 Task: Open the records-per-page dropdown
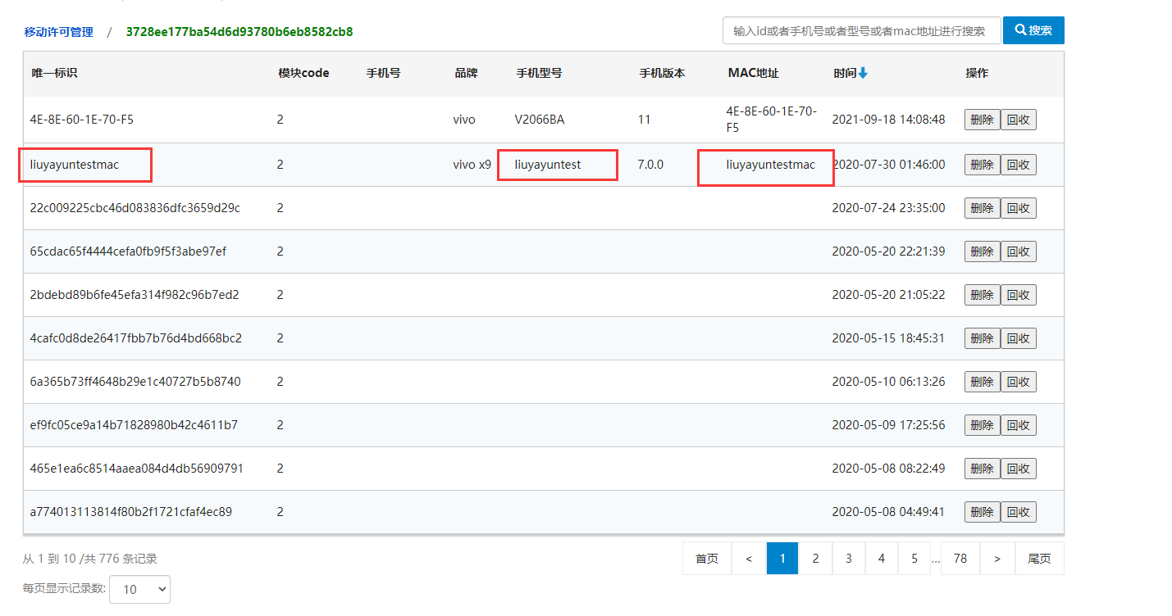(139, 589)
